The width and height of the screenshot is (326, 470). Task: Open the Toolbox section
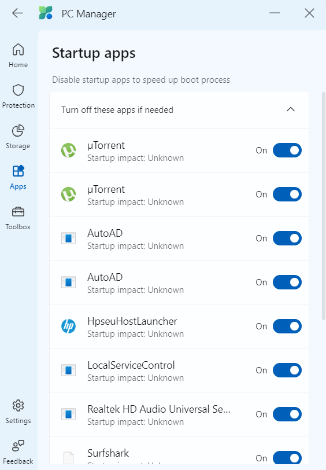(18, 218)
